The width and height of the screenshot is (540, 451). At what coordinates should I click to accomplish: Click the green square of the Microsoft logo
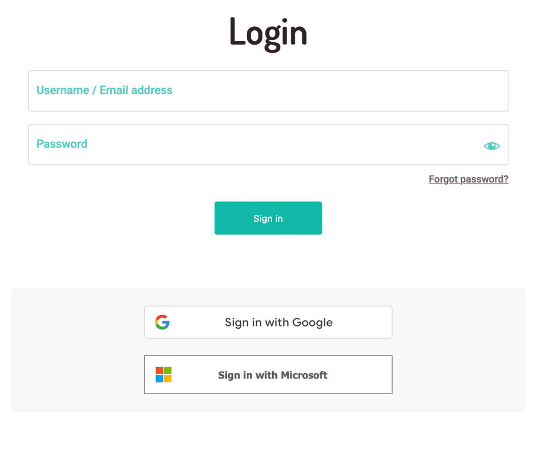point(168,370)
